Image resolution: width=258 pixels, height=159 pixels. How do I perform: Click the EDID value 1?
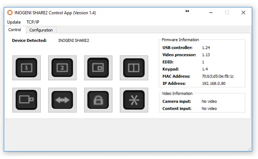click(x=203, y=62)
